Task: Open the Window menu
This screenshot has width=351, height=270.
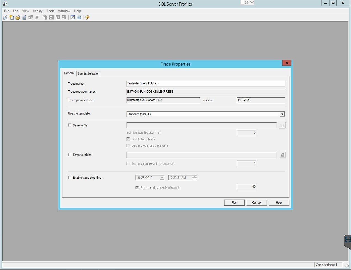Action: [64, 11]
